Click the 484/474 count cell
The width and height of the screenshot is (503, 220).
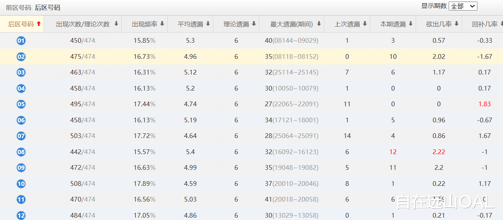point(83,215)
